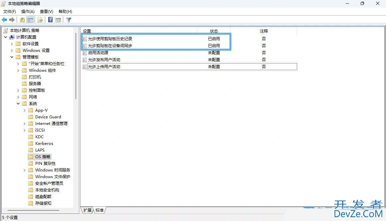Open the 操作(A) menu
Screen dimensions: 386x221
tap(28, 12)
